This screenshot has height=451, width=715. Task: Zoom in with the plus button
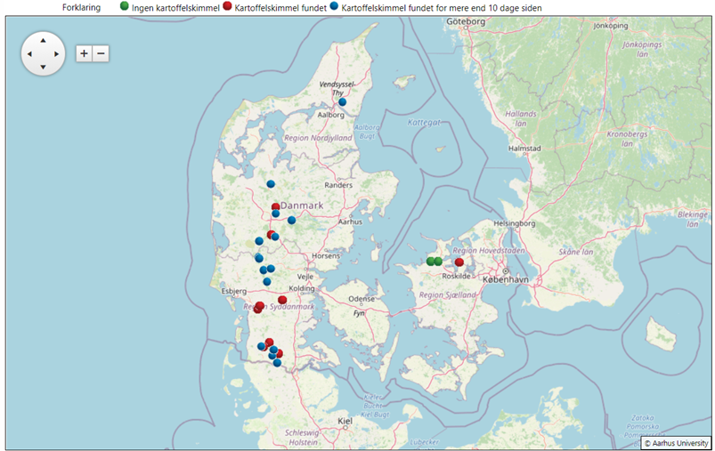[x=84, y=53]
